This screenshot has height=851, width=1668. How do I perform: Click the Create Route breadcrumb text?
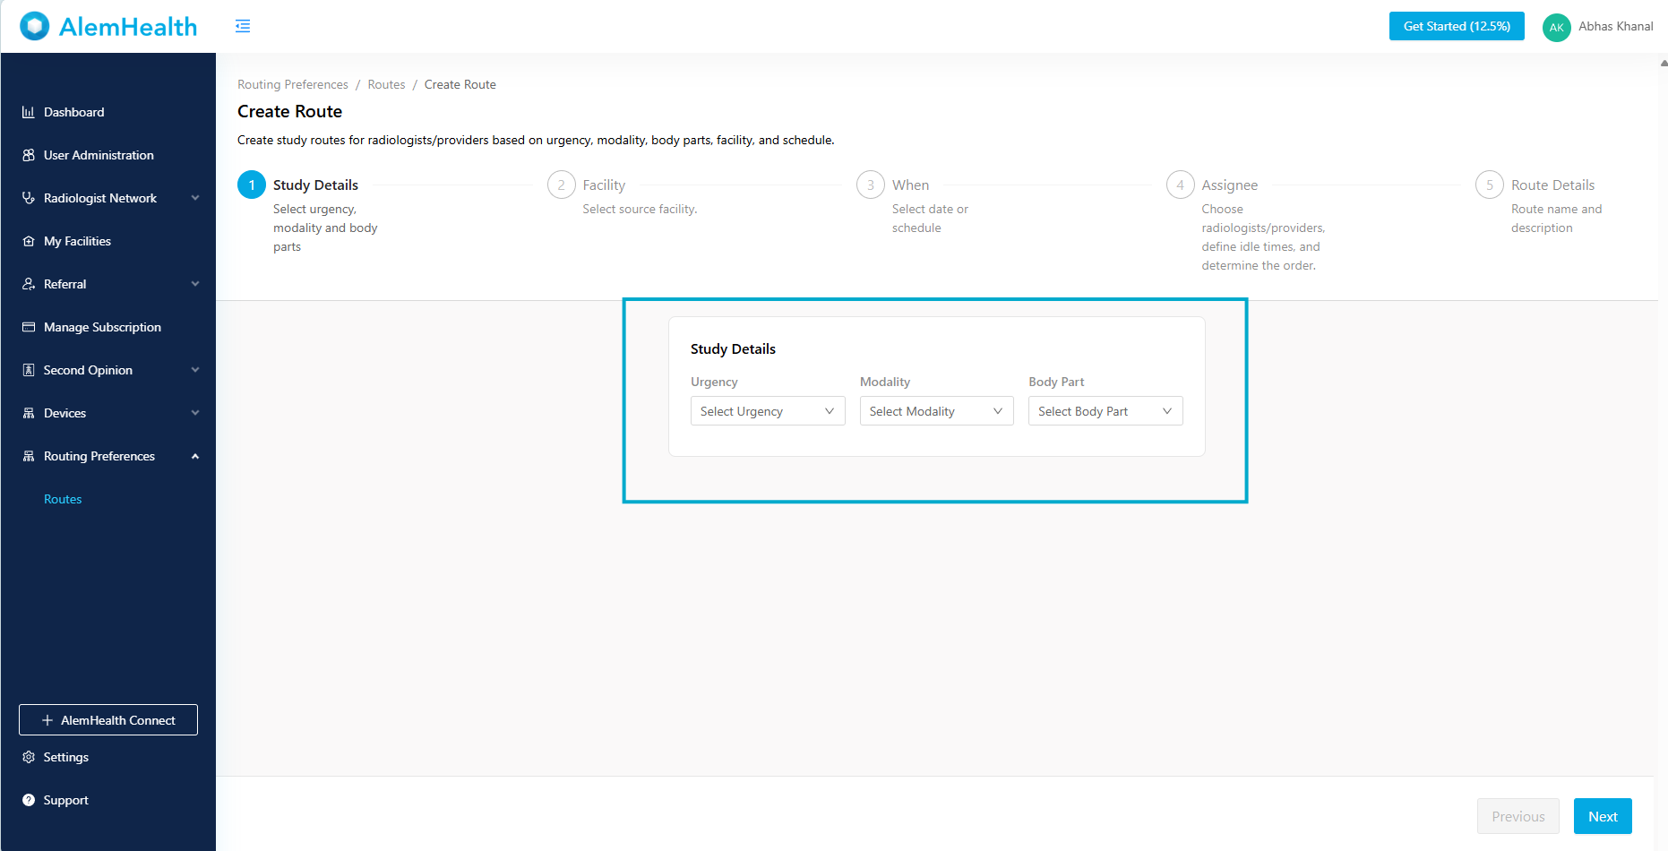click(460, 84)
